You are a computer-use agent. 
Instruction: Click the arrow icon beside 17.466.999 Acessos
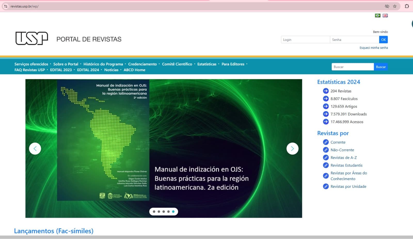point(326,122)
